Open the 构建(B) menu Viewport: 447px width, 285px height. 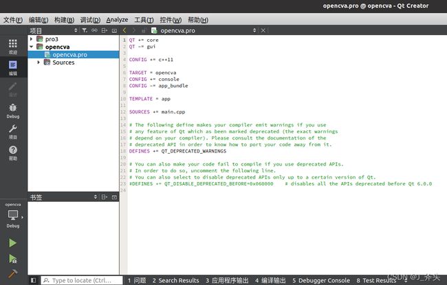click(64, 20)
